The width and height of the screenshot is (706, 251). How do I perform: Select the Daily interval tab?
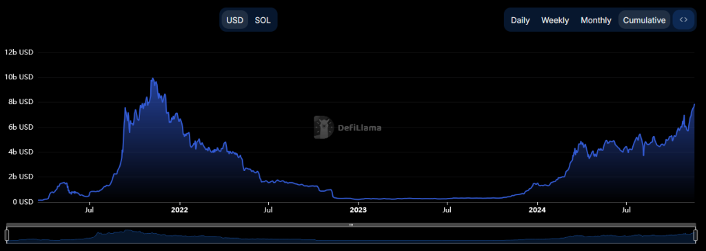click(520, 20)
